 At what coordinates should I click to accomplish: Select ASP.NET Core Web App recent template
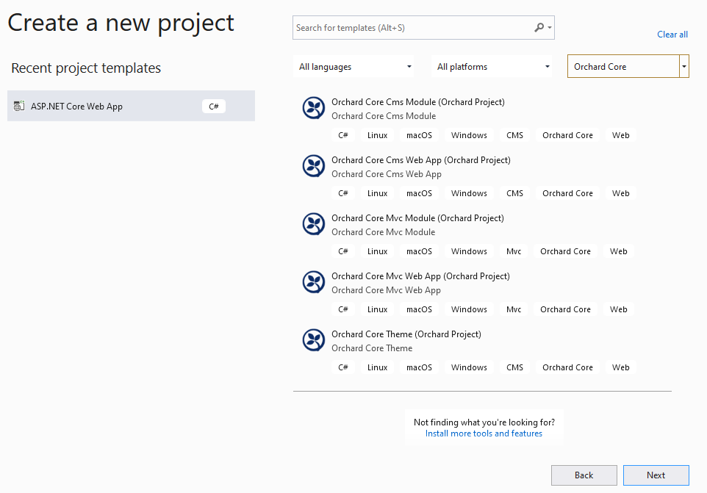[132, 106]
